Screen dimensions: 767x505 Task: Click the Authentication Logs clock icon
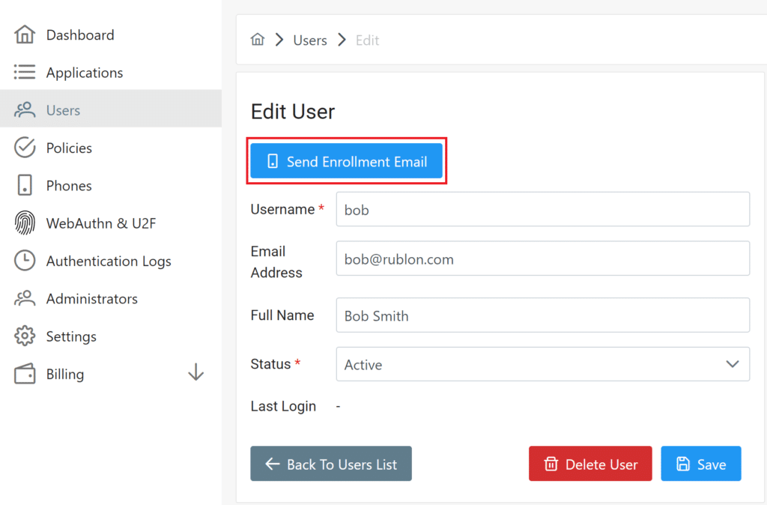coord(25,261)
